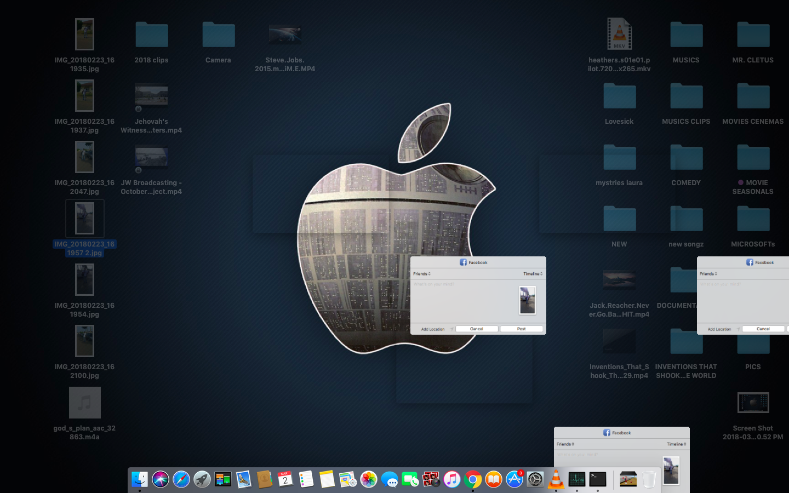Select the mystries laura folder

point(620,157)
